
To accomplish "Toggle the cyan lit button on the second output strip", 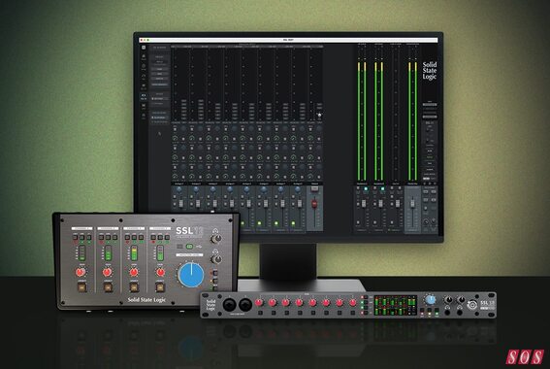I will click(x=383, y=188).
